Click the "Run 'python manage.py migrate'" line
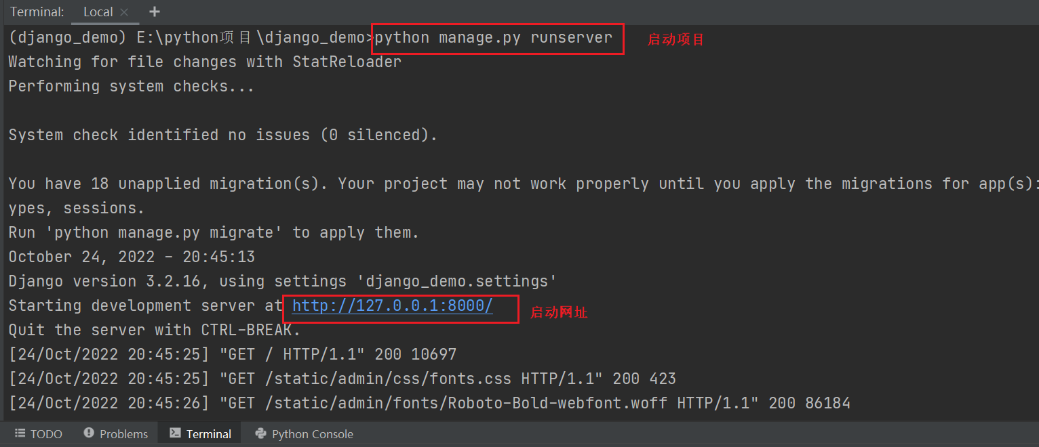The width and height of the screenshot is (1039, 447). [214, 233]
